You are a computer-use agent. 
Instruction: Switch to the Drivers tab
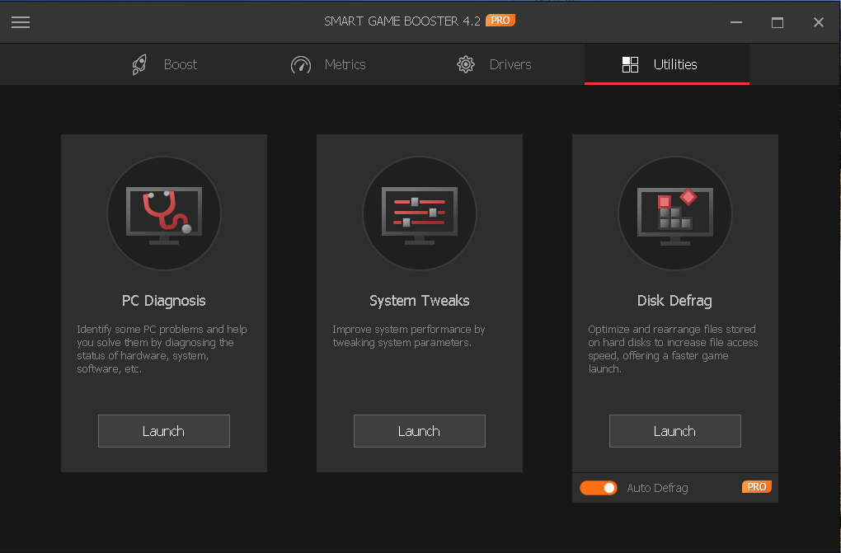pos(494,64)
